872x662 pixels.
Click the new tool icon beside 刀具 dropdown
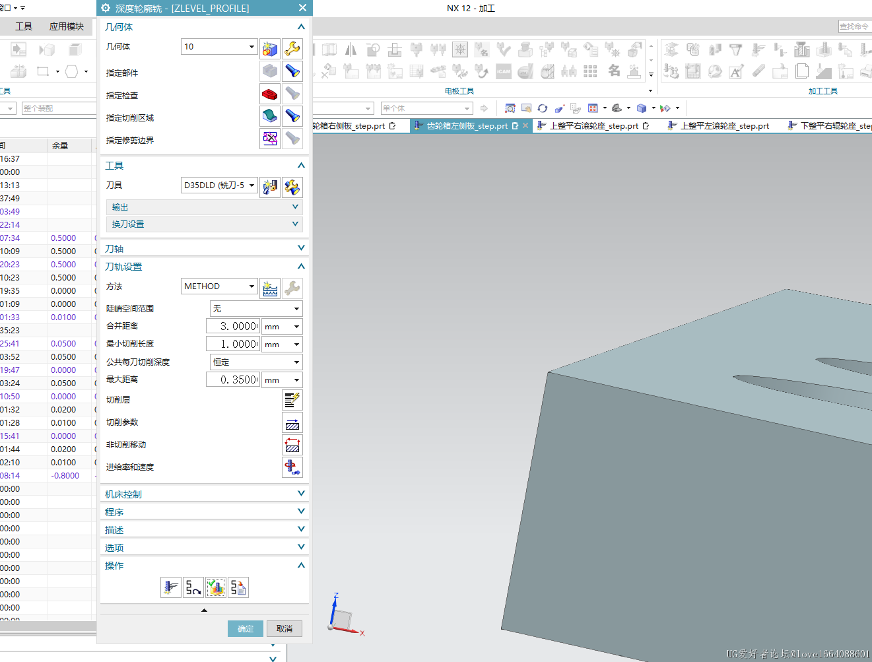click(x=269, y=187)
